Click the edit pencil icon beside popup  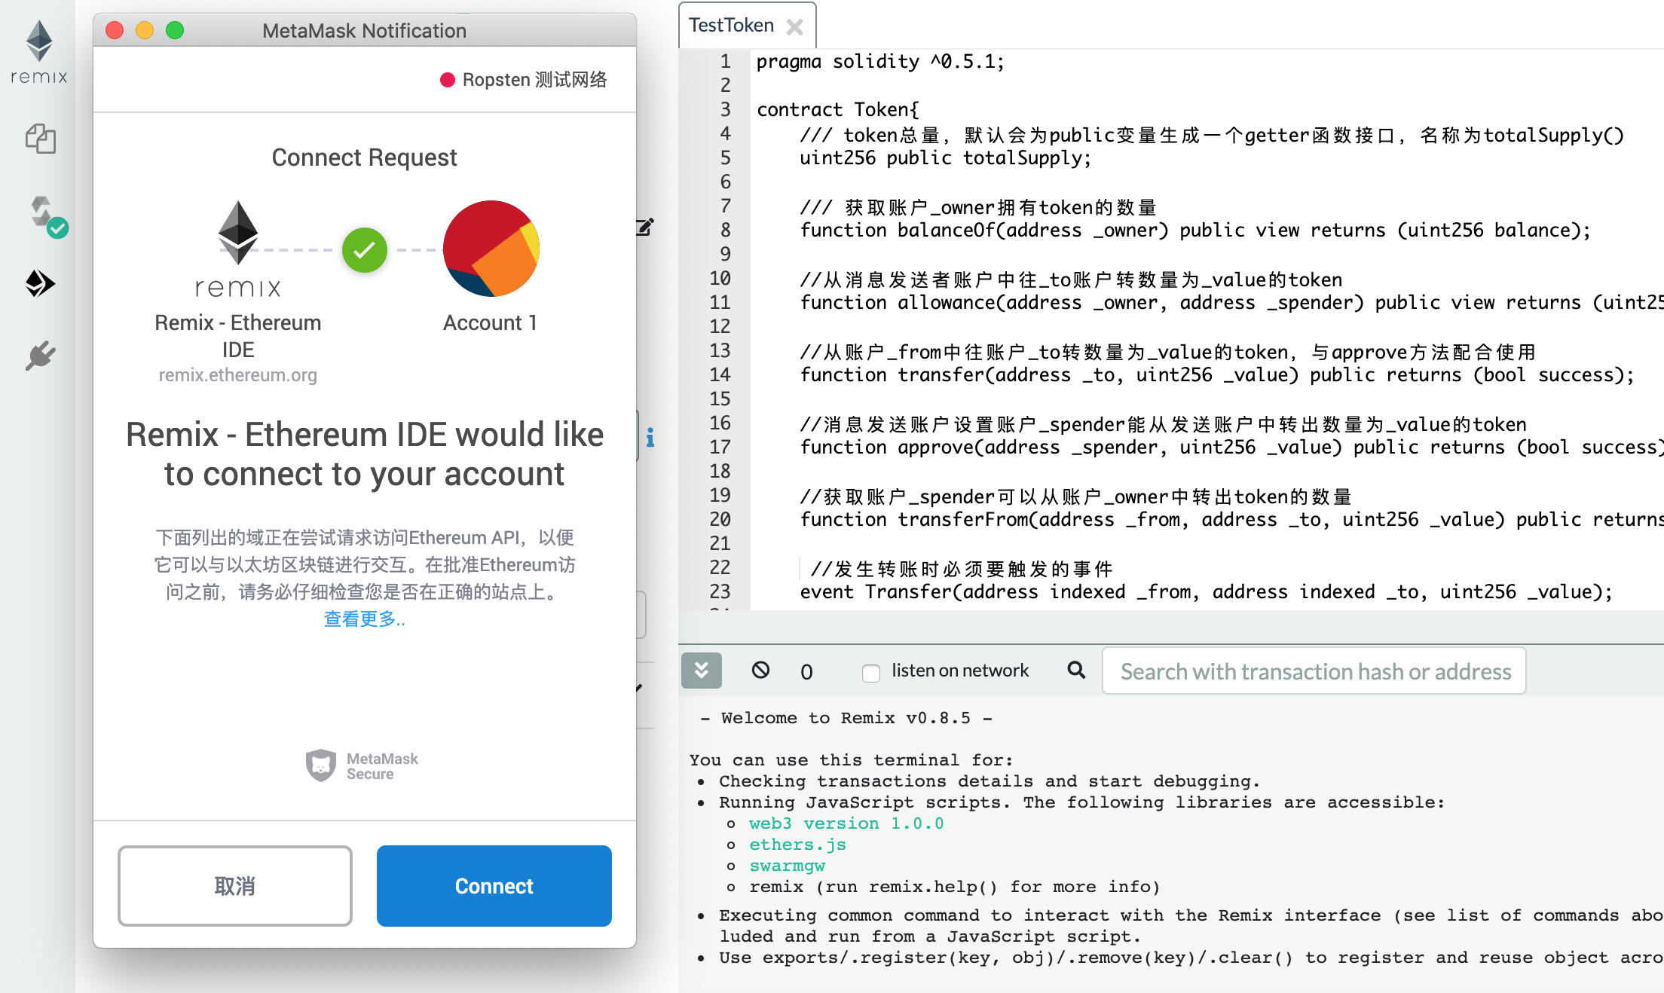click(x=645, y=226)
